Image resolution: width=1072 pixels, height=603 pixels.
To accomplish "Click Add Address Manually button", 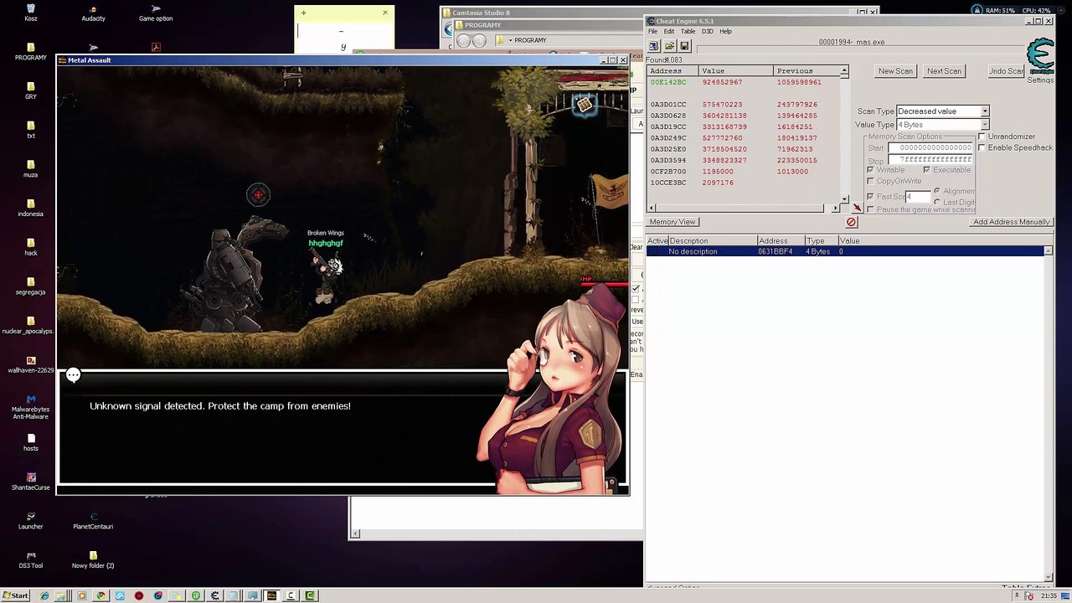I will coord(1011,222).
